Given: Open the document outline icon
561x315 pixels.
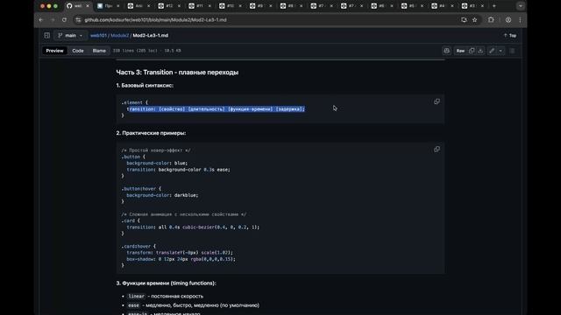Looking at the screenshot, I should (512, 51).
